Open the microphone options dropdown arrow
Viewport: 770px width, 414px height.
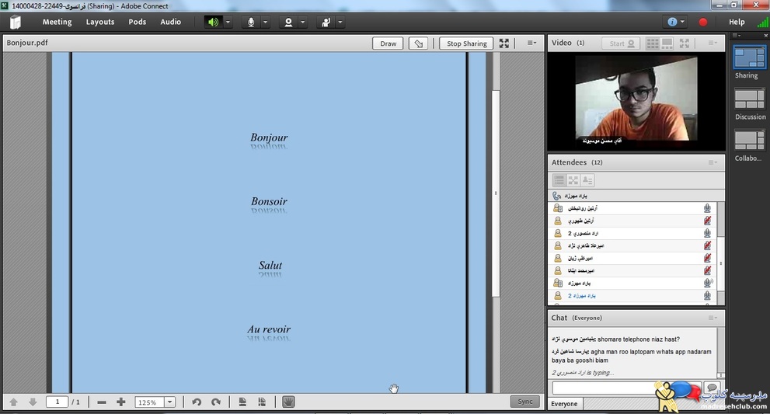tap(265, 22)
